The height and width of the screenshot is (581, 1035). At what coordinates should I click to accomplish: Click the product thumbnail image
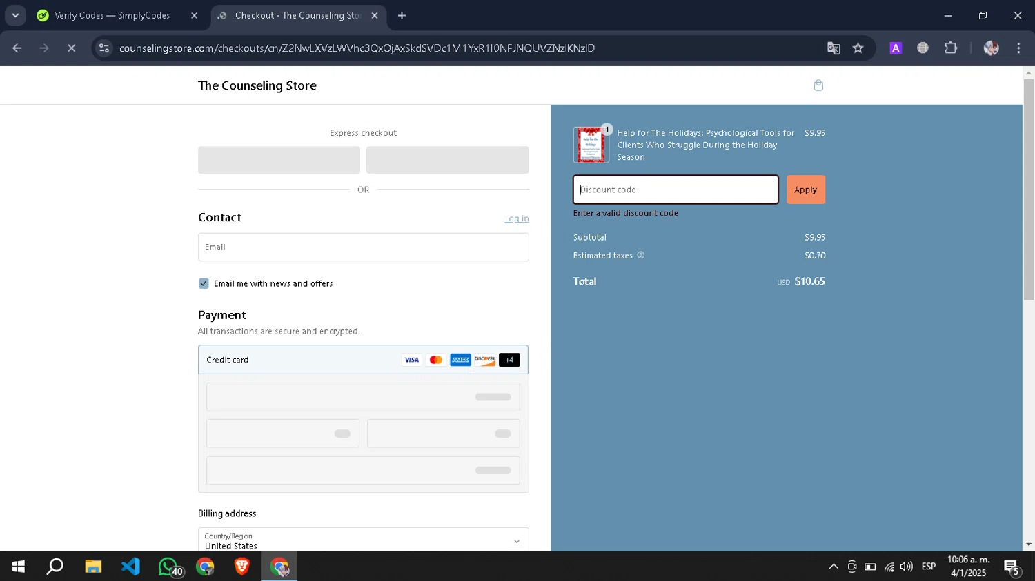591,145
